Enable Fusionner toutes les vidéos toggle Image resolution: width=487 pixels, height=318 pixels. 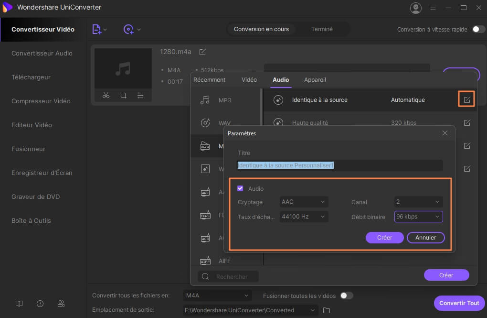pyautogui.click(x=347, y=296)
